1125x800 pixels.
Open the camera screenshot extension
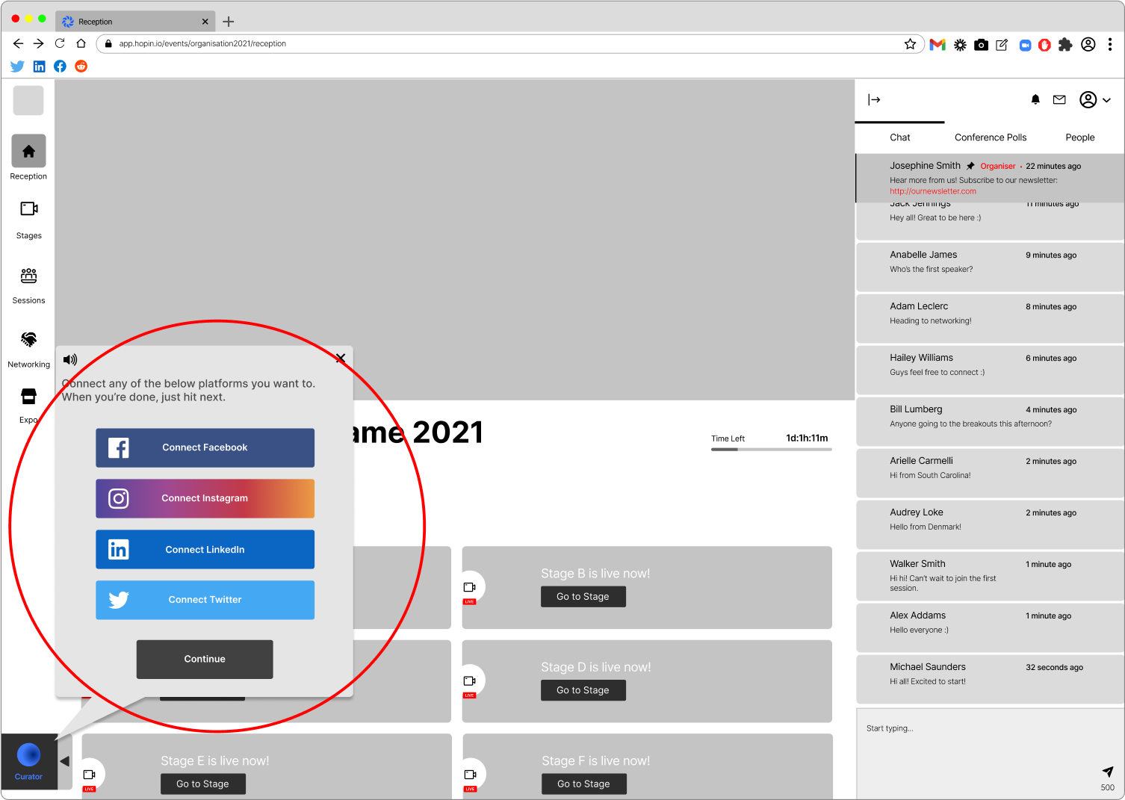(982, 45)
